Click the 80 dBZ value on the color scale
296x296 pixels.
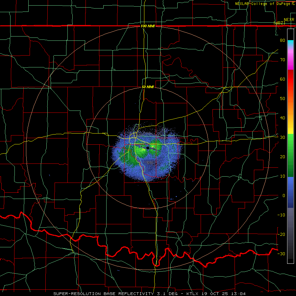point(283,40)
